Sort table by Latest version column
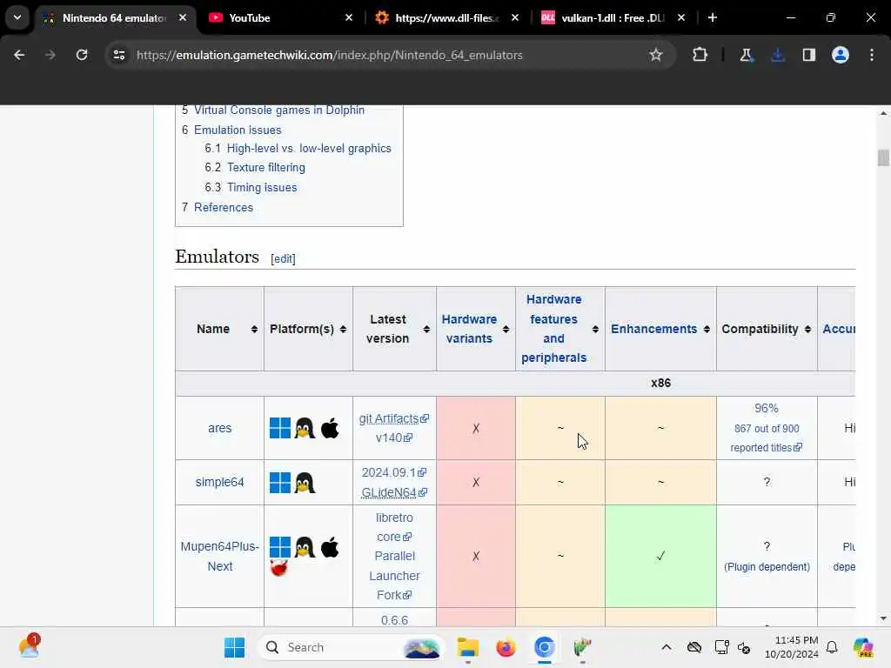This screenshot has width=891, height=668. 426,330
